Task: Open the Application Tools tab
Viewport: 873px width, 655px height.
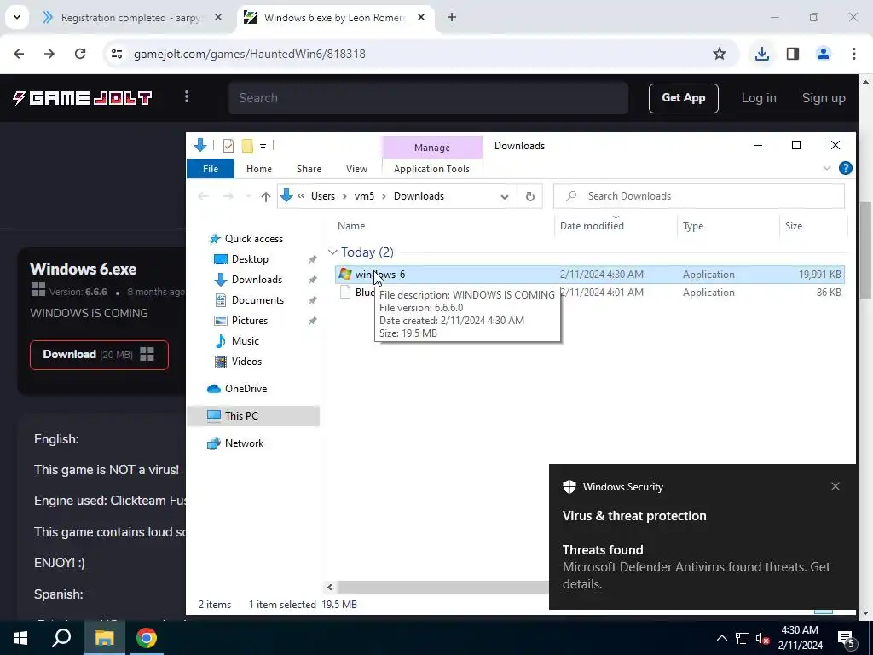Action: tap(431, 169)
